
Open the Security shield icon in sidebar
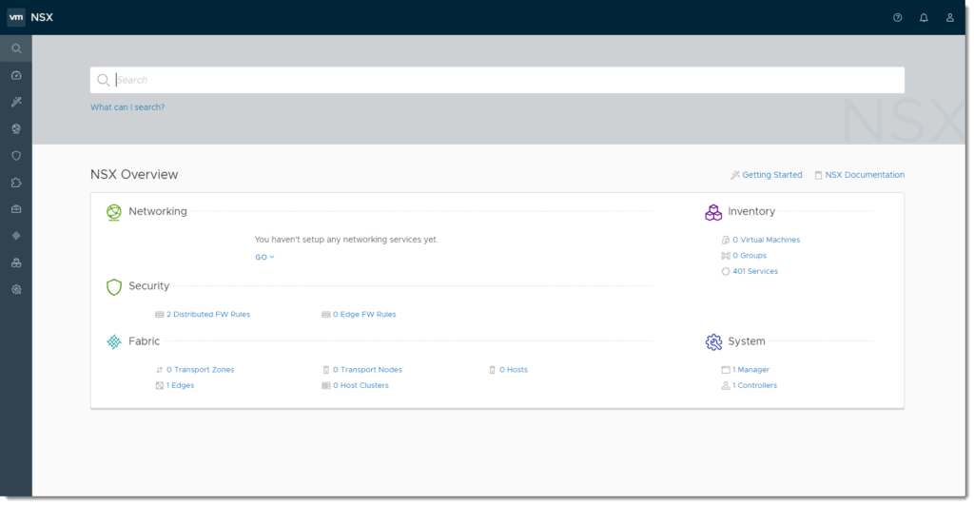click(x=16, y=155)
